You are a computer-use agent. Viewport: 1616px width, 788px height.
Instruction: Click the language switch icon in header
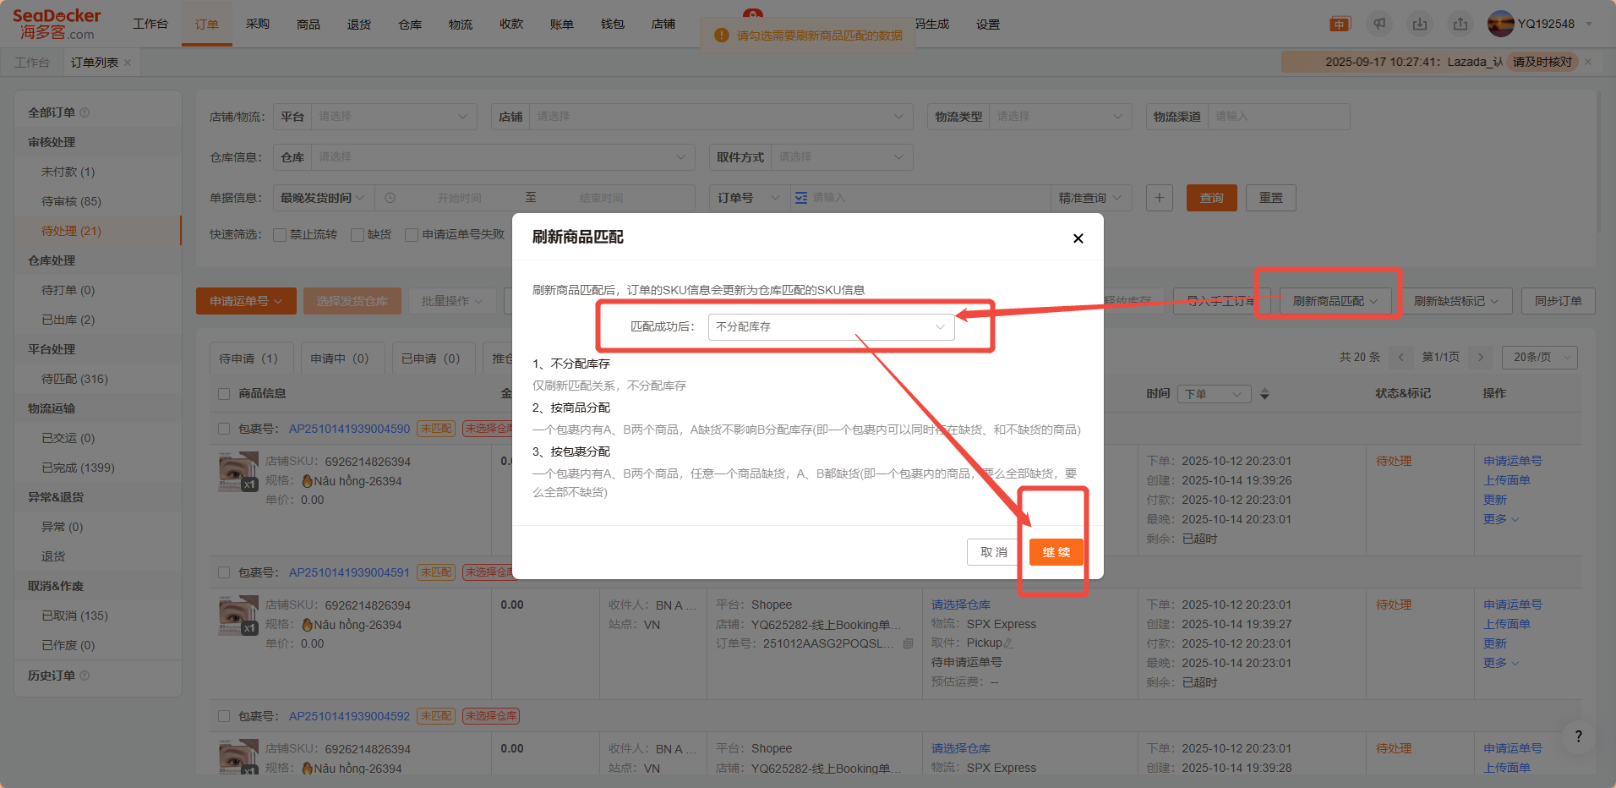click(x=1340, y=25)
